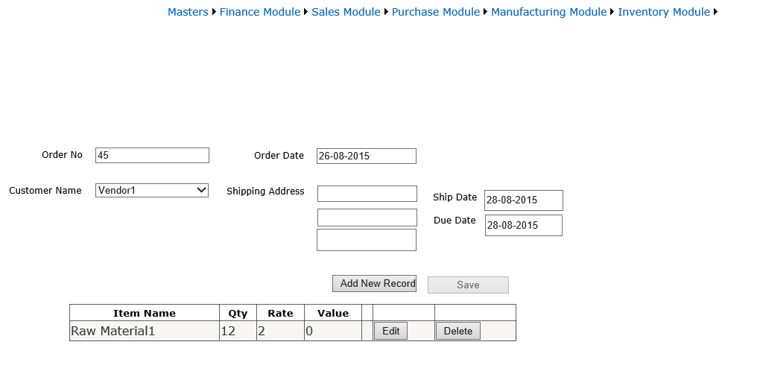This screenshot has height=374, width=763.
Task: Edit the Raw Material1 row
Action: click(x=390, y=332)
